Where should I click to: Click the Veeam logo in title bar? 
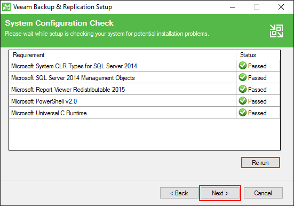click(6, 7)
